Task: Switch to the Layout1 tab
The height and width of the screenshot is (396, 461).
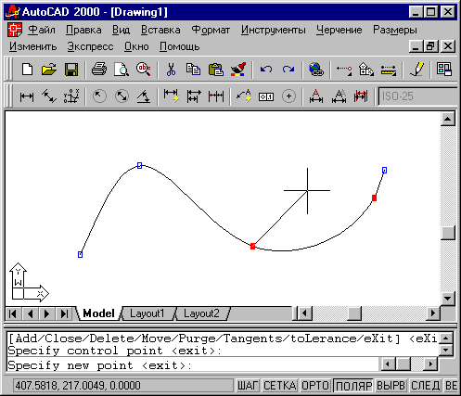Action: pyautogui.click(x=147, y=313)
